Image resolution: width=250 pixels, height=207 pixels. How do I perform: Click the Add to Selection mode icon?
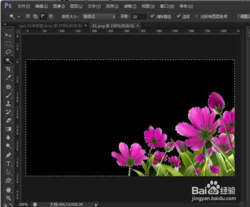[35, 16]
